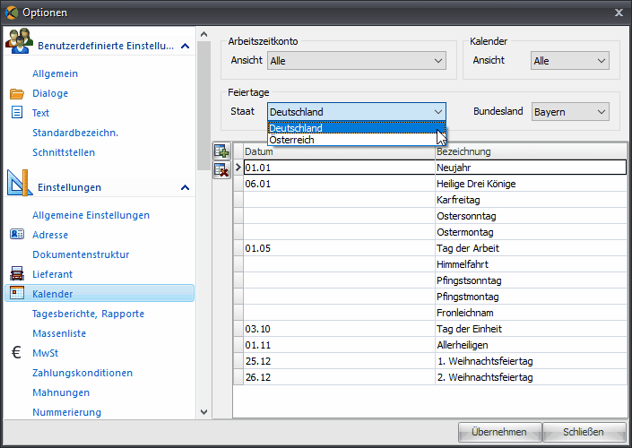The height and width of the screenshot is (448, 632).
Task: Select the Neujahr cell
Action: click(531, 168)
